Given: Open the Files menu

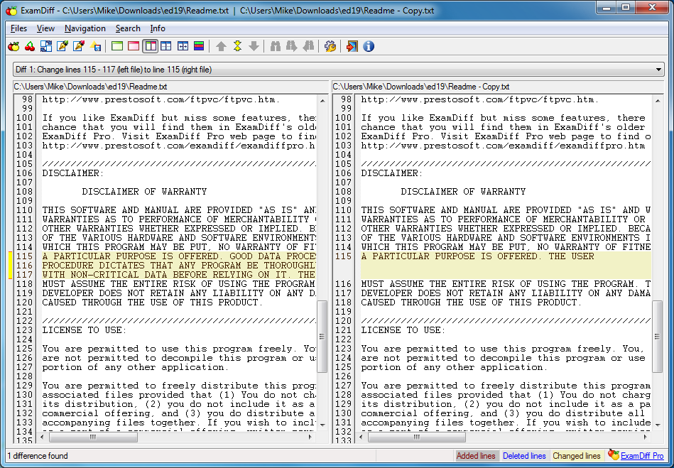Looking at the screenshot, I should (x=19, y=28).
